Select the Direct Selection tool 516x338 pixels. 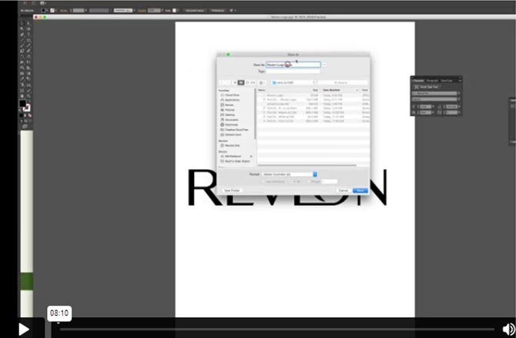click(x=28, y=23)
